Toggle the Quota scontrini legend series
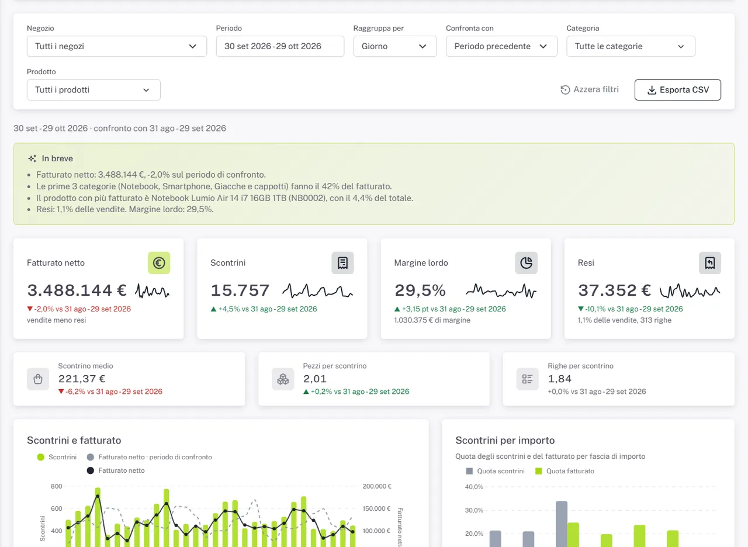 pos(495,471)
